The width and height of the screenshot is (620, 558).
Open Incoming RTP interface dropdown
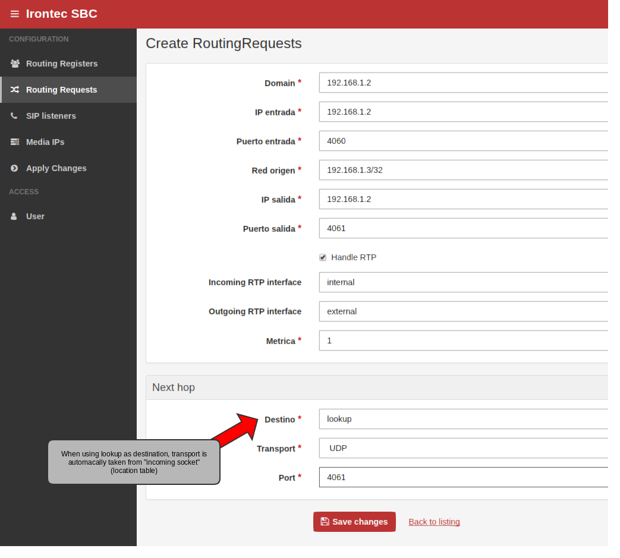464,282
